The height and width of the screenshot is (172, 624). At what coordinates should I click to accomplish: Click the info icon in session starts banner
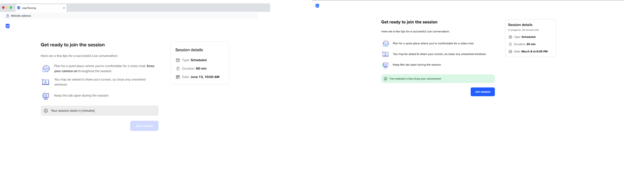pos(46,111)
